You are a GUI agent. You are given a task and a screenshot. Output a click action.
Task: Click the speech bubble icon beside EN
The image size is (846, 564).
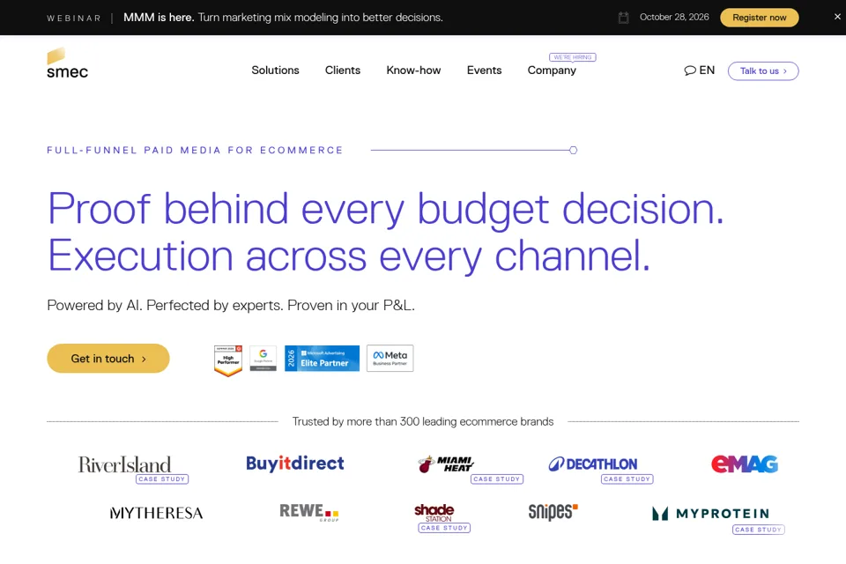[x=690, y=70]
